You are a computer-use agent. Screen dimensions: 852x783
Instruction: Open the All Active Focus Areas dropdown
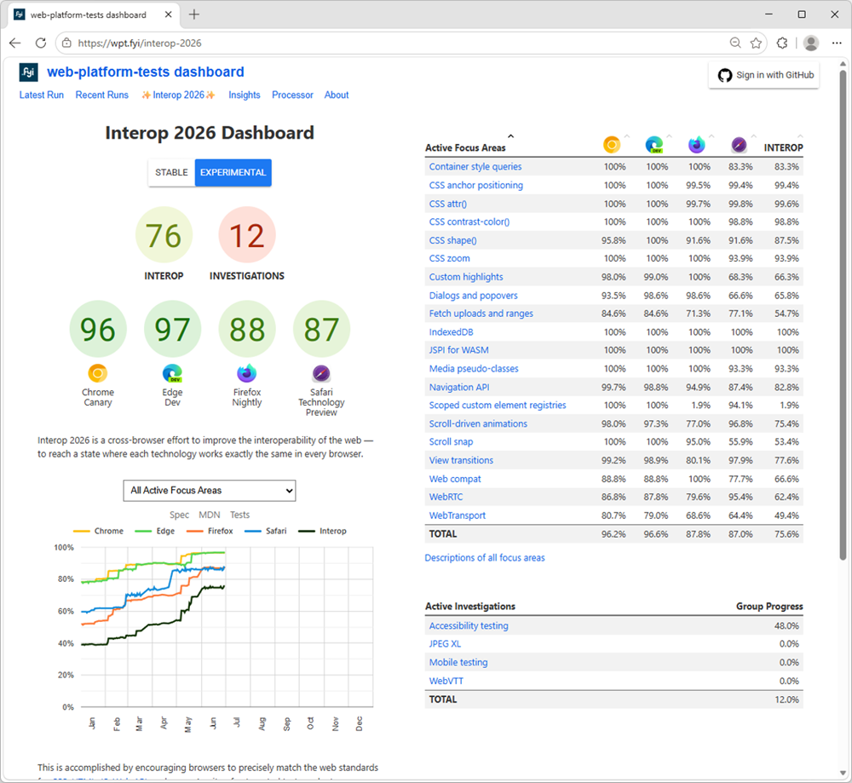tap(210, 491)
